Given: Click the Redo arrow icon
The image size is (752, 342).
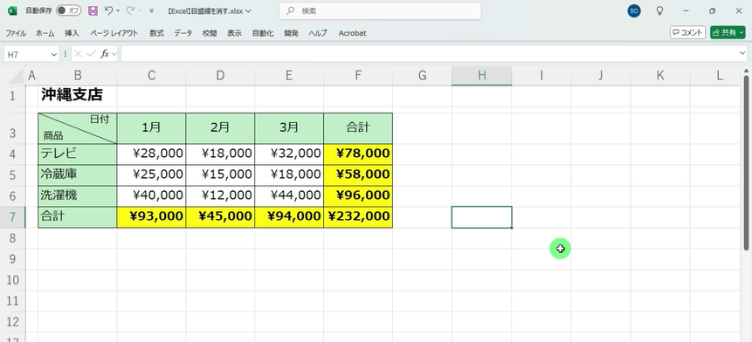Looking at the screenshot, I should [x=130, y=10].
